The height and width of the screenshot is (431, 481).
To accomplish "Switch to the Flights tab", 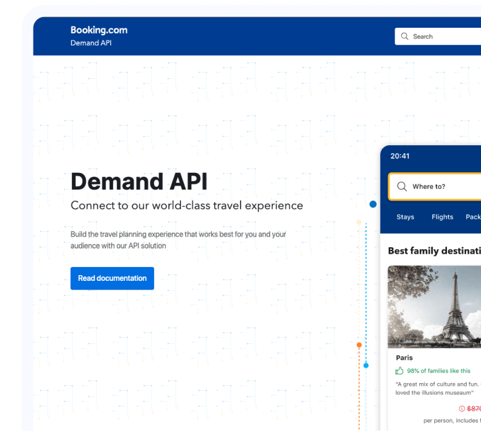I will click(442, 217).
